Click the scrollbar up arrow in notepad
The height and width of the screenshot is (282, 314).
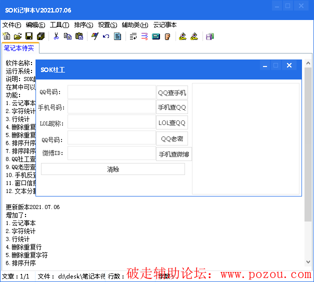point(308,63)
